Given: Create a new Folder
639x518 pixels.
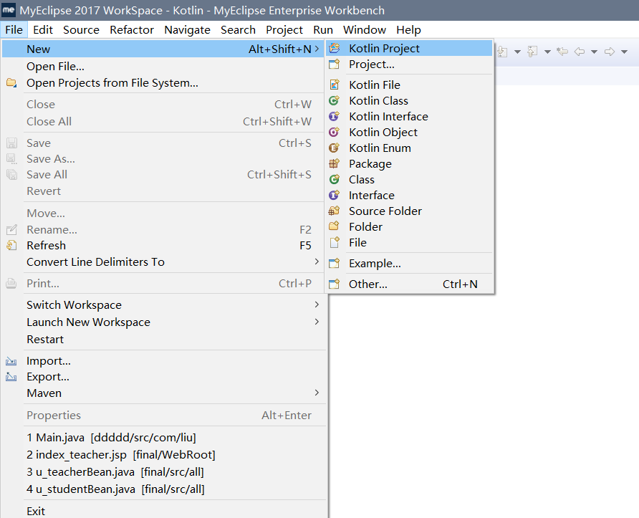Looking at the screenshot, I should click(x=409, y=226).
